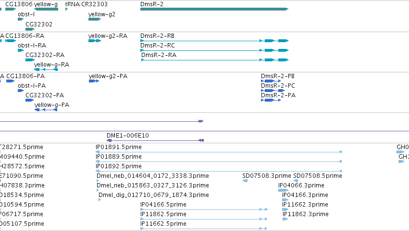Select the IP11662.3prime EST label

pos(305,205)
